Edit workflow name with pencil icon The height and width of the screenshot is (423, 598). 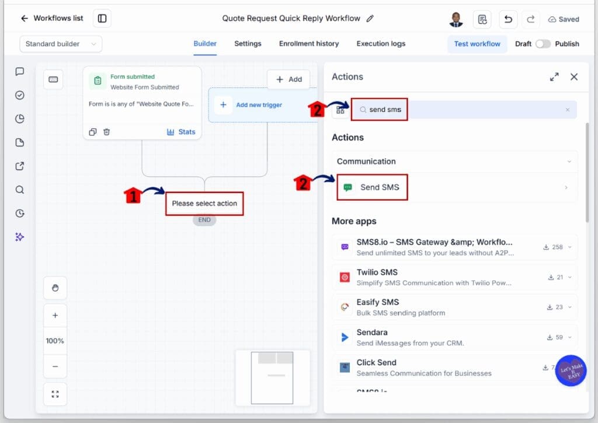coord(370,18)
